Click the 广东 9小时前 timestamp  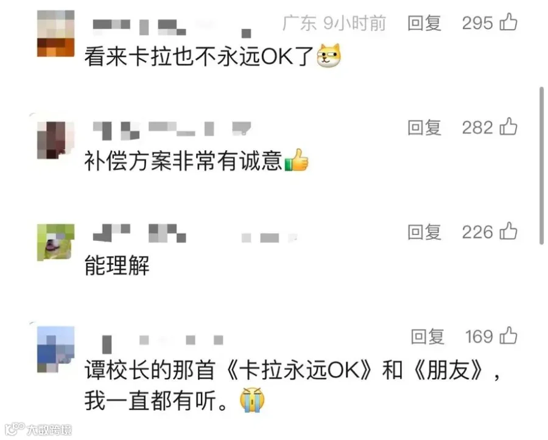334,23
